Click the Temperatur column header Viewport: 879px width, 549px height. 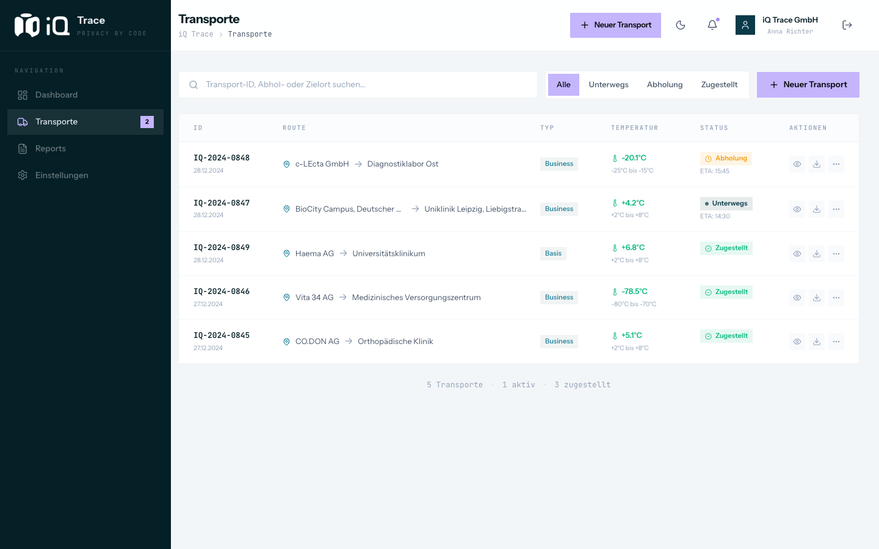click(635, 128)
